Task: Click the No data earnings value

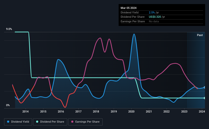Action: click(154, 21)
